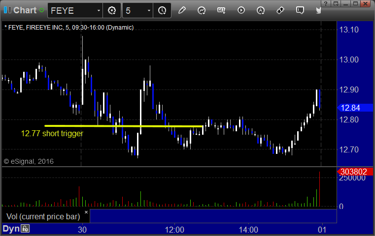
Task: Open the circled A alerts icon
Action: pos(261,10)
